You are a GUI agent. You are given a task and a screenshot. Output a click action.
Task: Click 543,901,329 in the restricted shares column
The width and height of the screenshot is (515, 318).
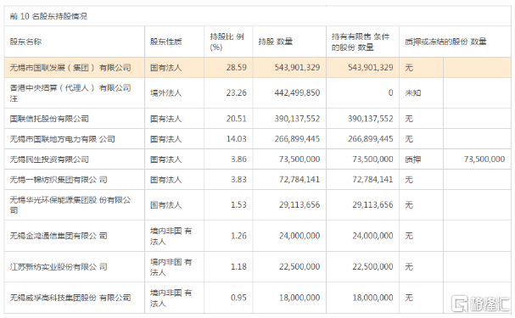click(371, 68)
